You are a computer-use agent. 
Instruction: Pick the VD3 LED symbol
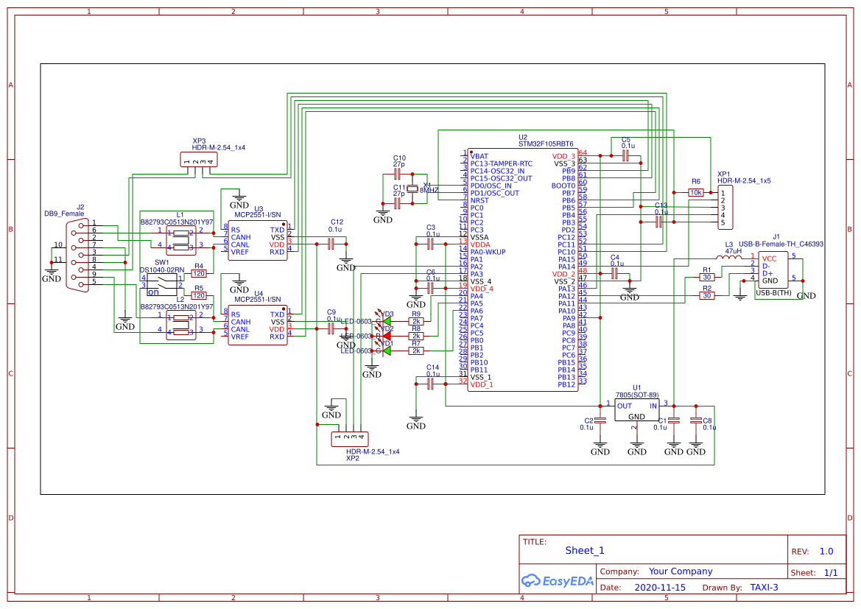(x=387, y=321)
